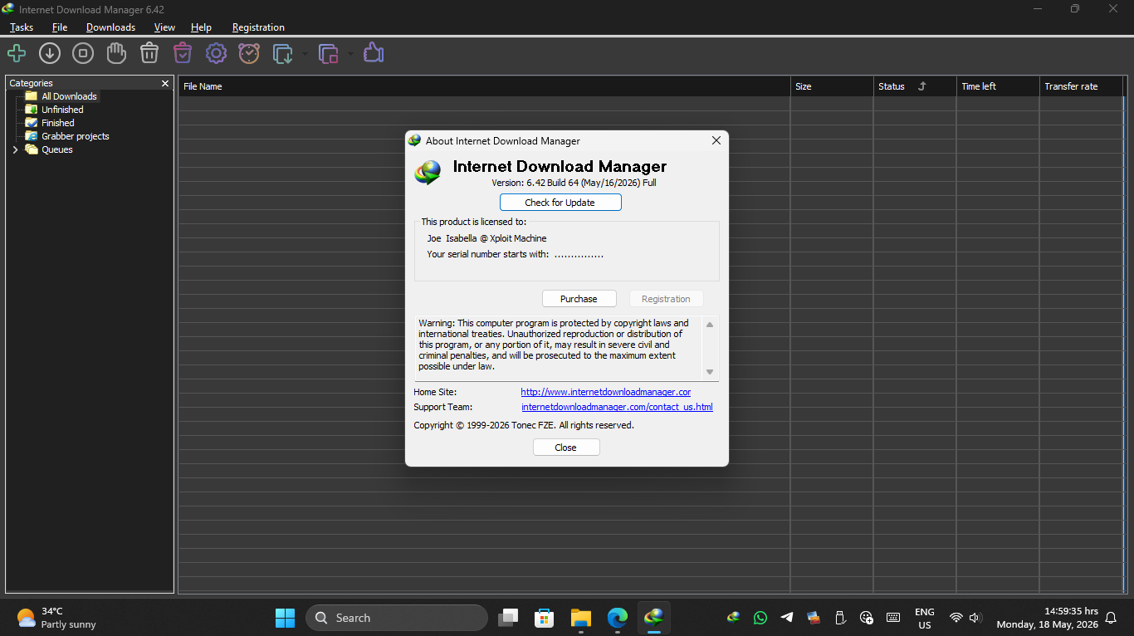Screen dimensions: 1134x636
Task: Open the File menu
Action: 60,27
